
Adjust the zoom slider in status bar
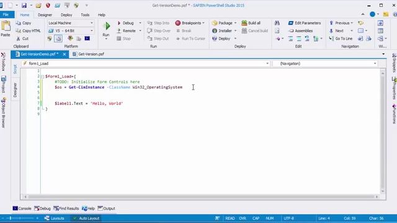point(20,218)
